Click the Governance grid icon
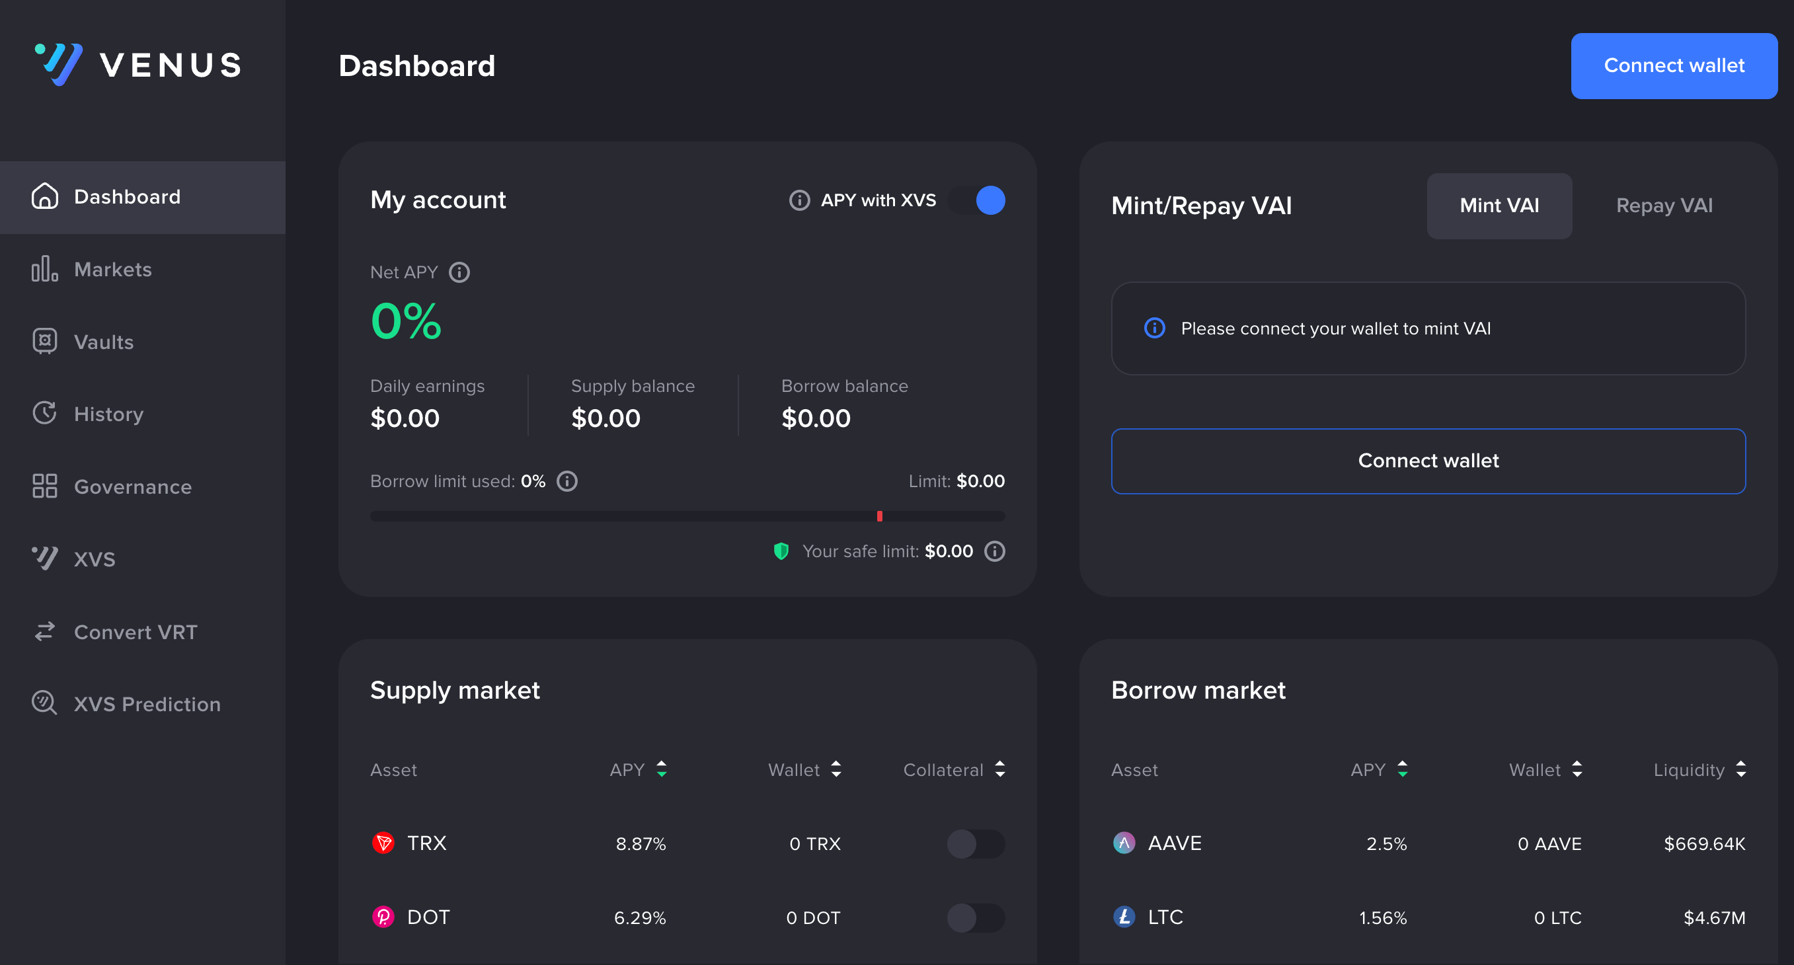1794x965 pixels. point(44,486)
